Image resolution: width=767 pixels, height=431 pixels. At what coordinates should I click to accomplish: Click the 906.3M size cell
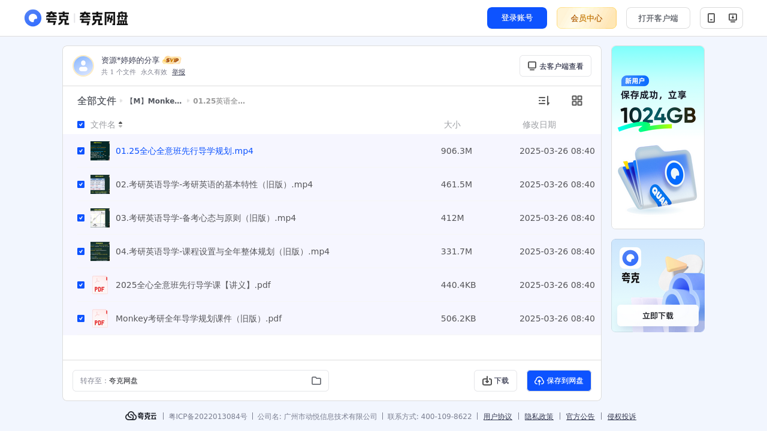point(457,151)
